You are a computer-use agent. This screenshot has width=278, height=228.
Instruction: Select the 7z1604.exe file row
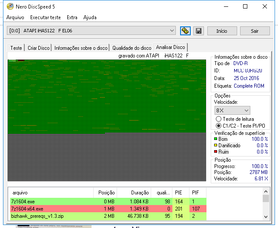pos(108,202)
